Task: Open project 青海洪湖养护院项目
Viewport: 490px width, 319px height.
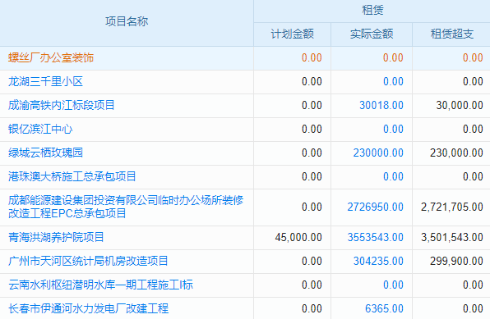Action: coord(56,237)
